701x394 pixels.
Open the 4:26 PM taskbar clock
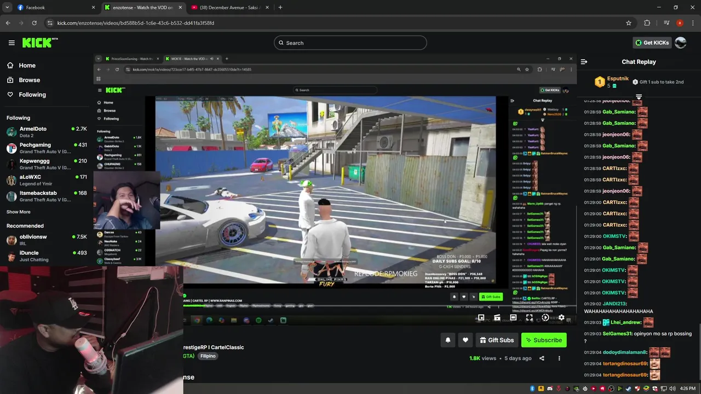pyautogui.click(x=687, y=389)
